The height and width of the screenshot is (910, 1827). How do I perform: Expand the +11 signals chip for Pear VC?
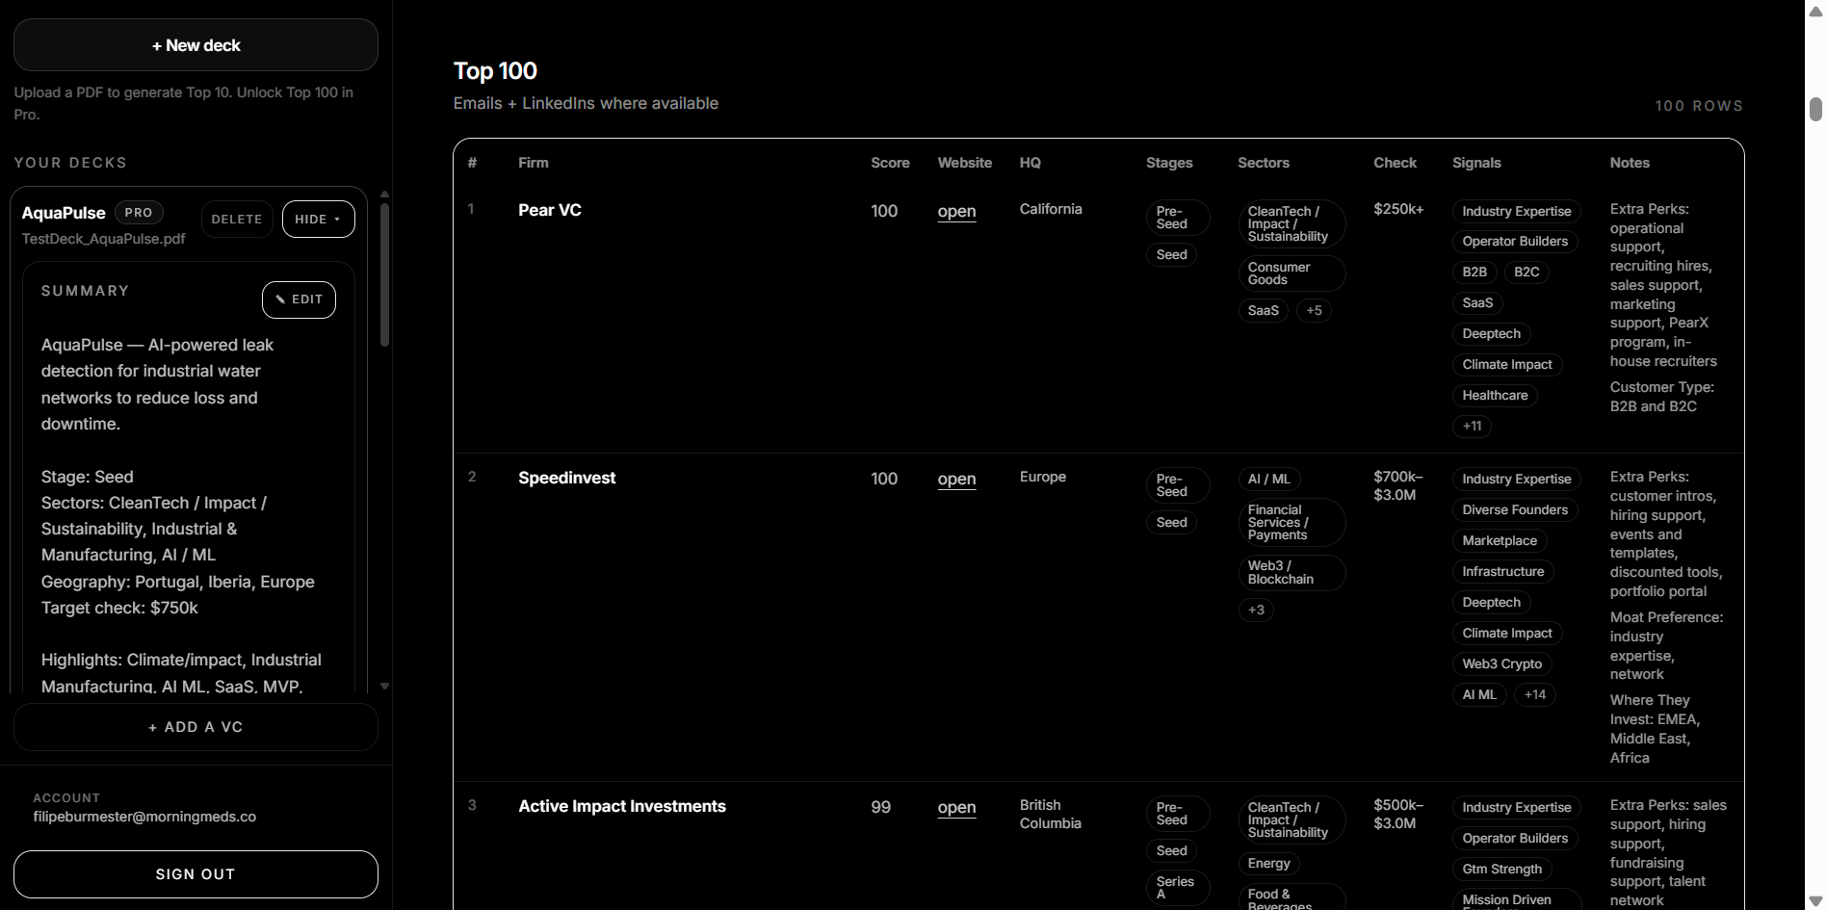coord(1471,426)
